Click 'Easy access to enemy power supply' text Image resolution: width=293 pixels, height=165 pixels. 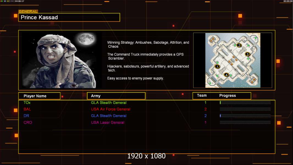click(136, 78)
